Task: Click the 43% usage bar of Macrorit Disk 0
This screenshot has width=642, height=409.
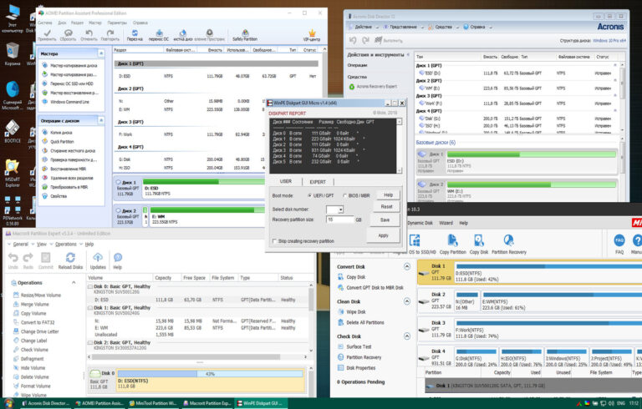Action: (210, 373)
